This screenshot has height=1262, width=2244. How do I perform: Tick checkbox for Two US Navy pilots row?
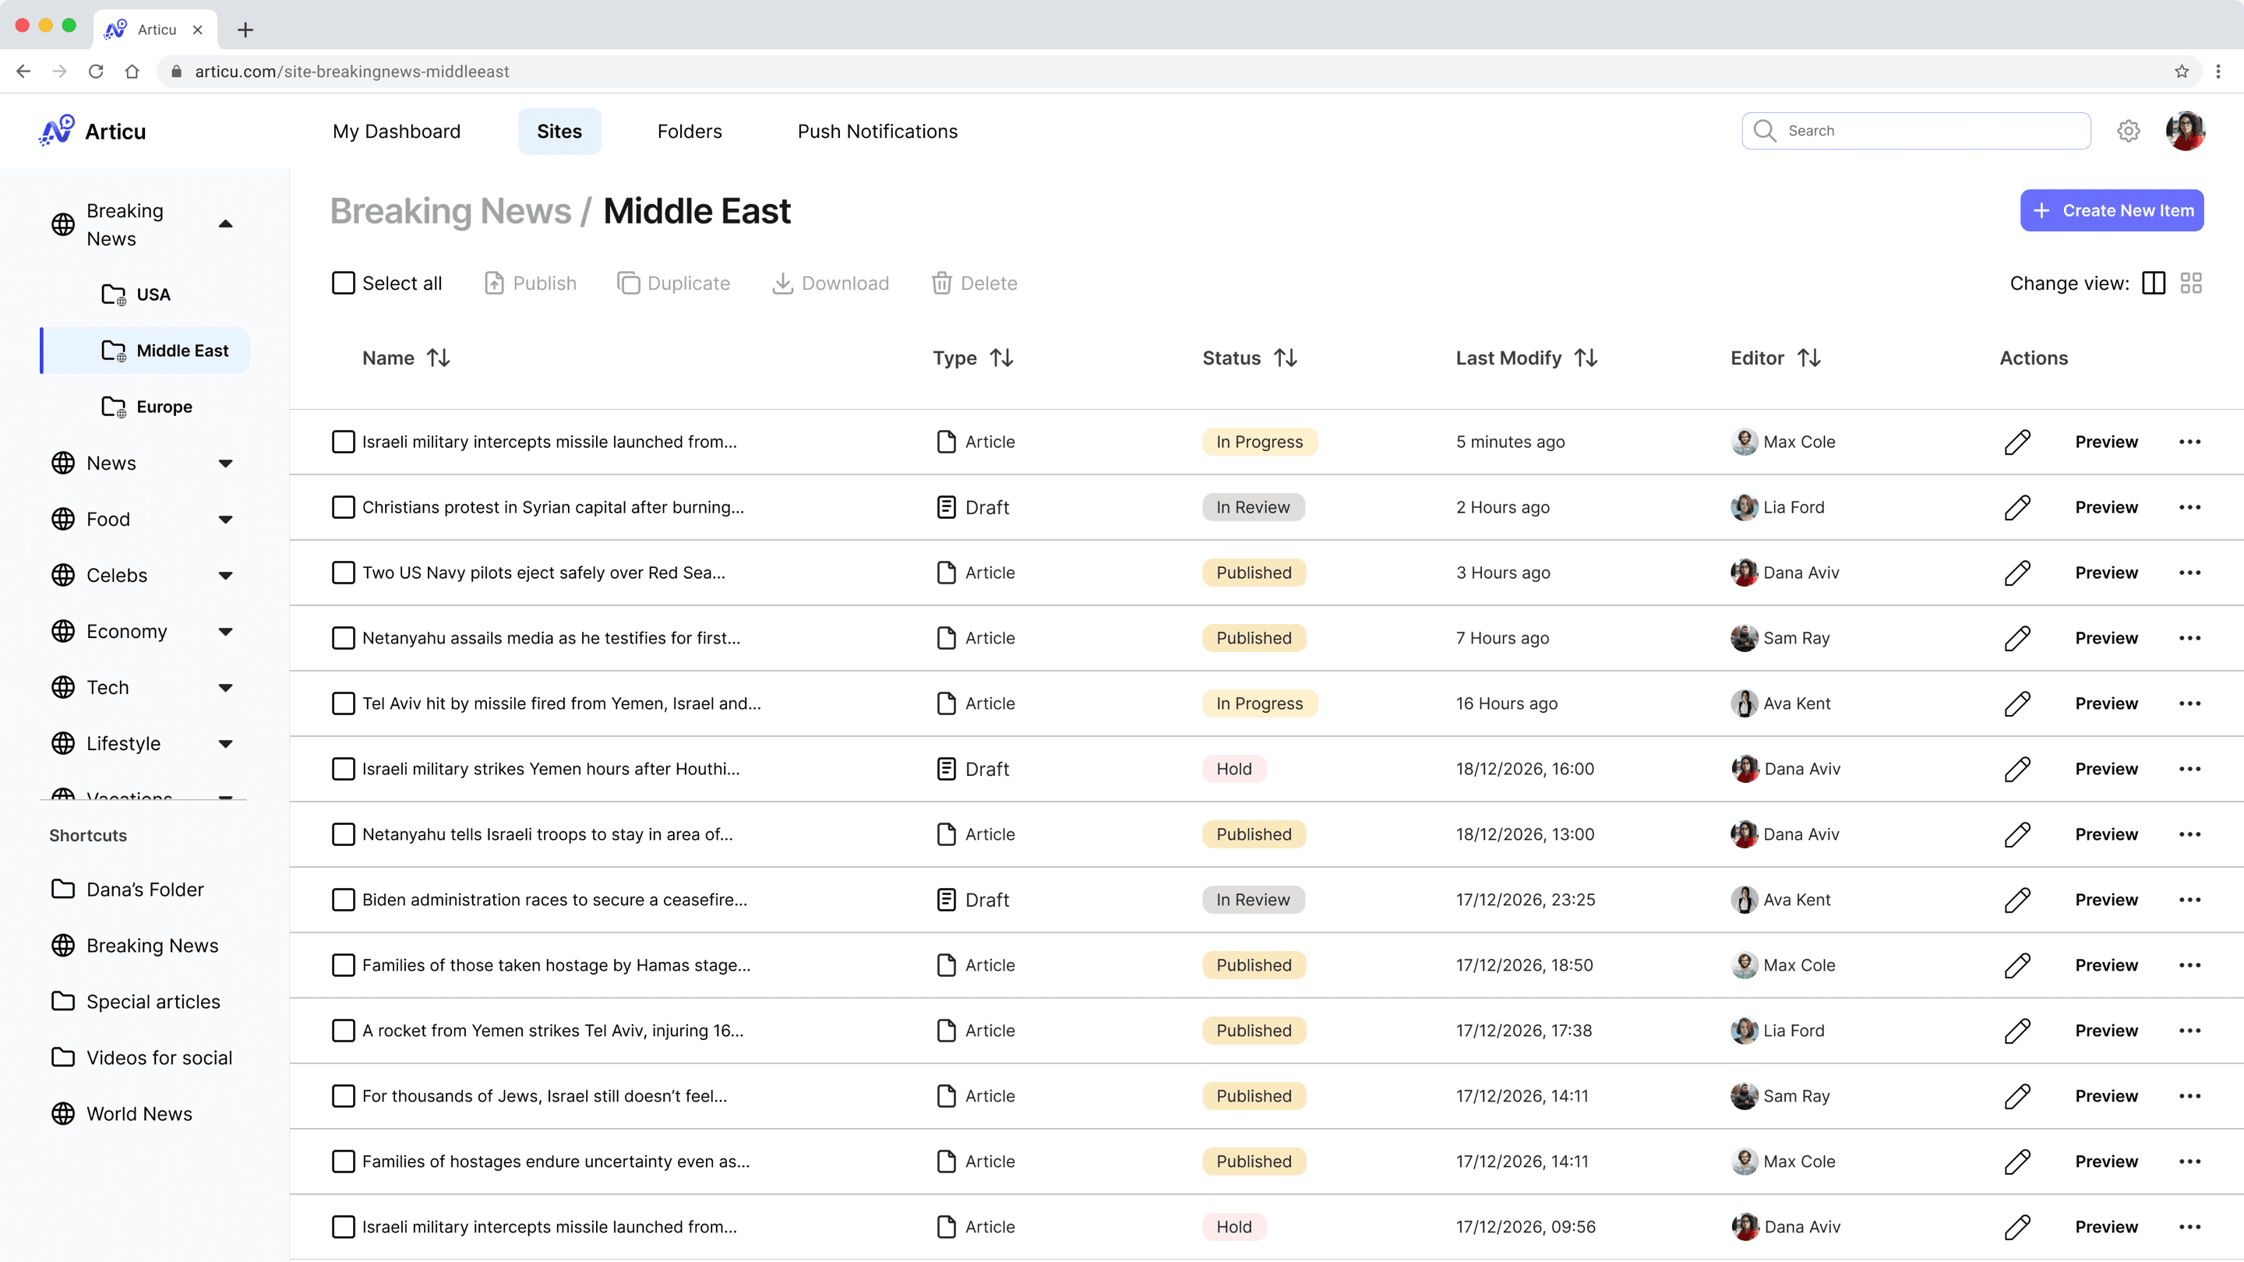[343, 573]
